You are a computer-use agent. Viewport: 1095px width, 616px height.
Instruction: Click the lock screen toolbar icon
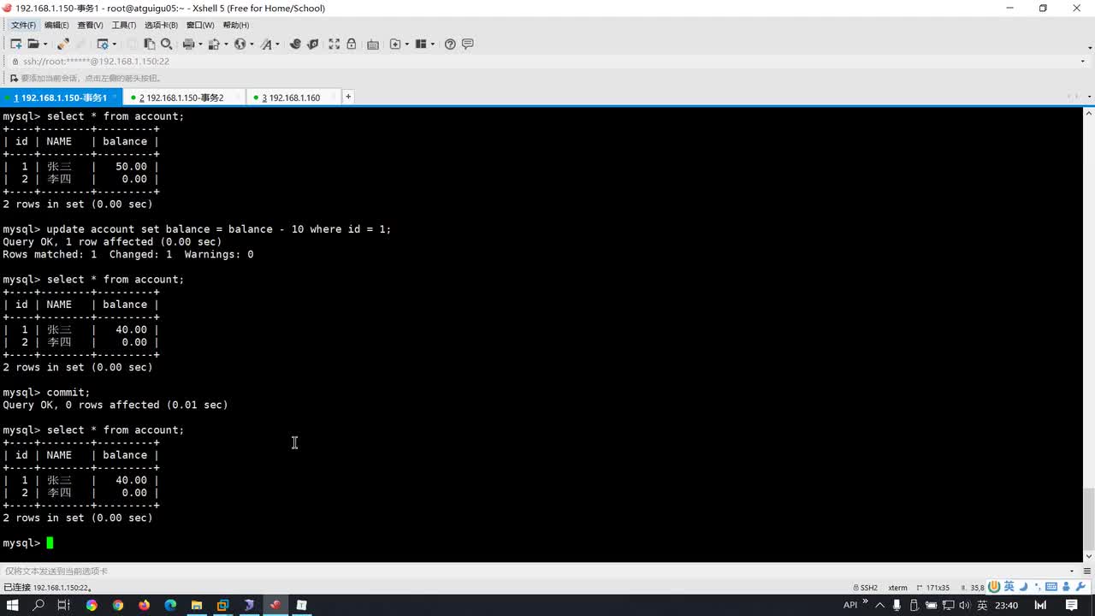(x=351, y=44)
